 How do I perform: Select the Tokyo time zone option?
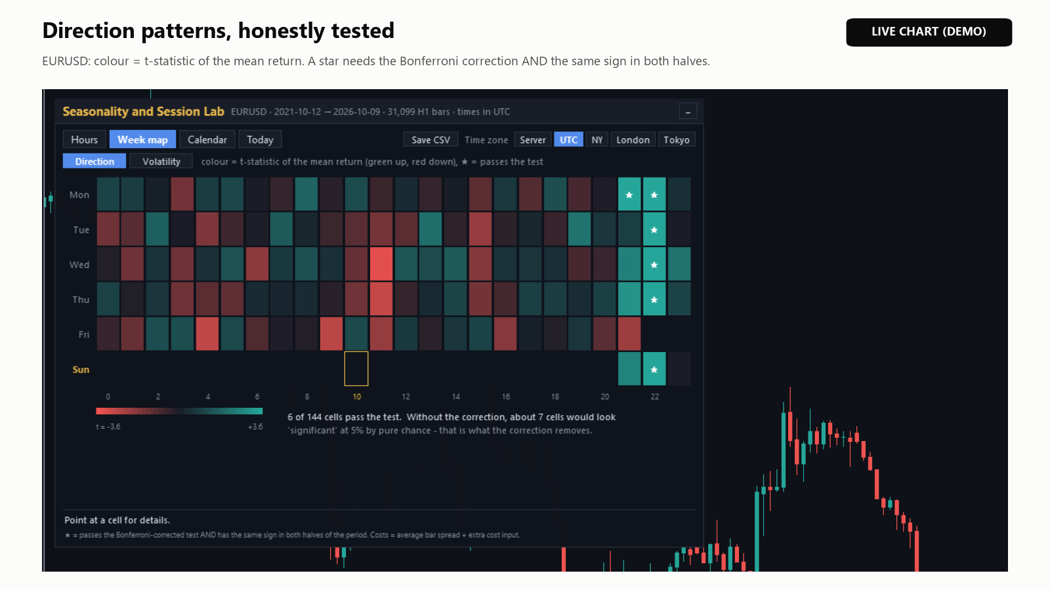pyautogui.click(x=677, y=140)
